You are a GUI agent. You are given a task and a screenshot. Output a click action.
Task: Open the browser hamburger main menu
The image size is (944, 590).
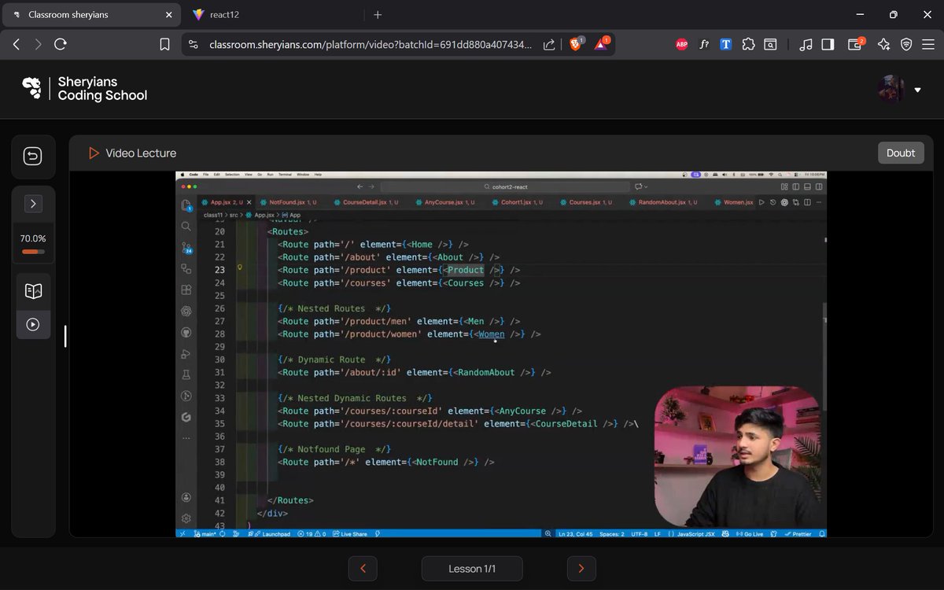[928, 45]
